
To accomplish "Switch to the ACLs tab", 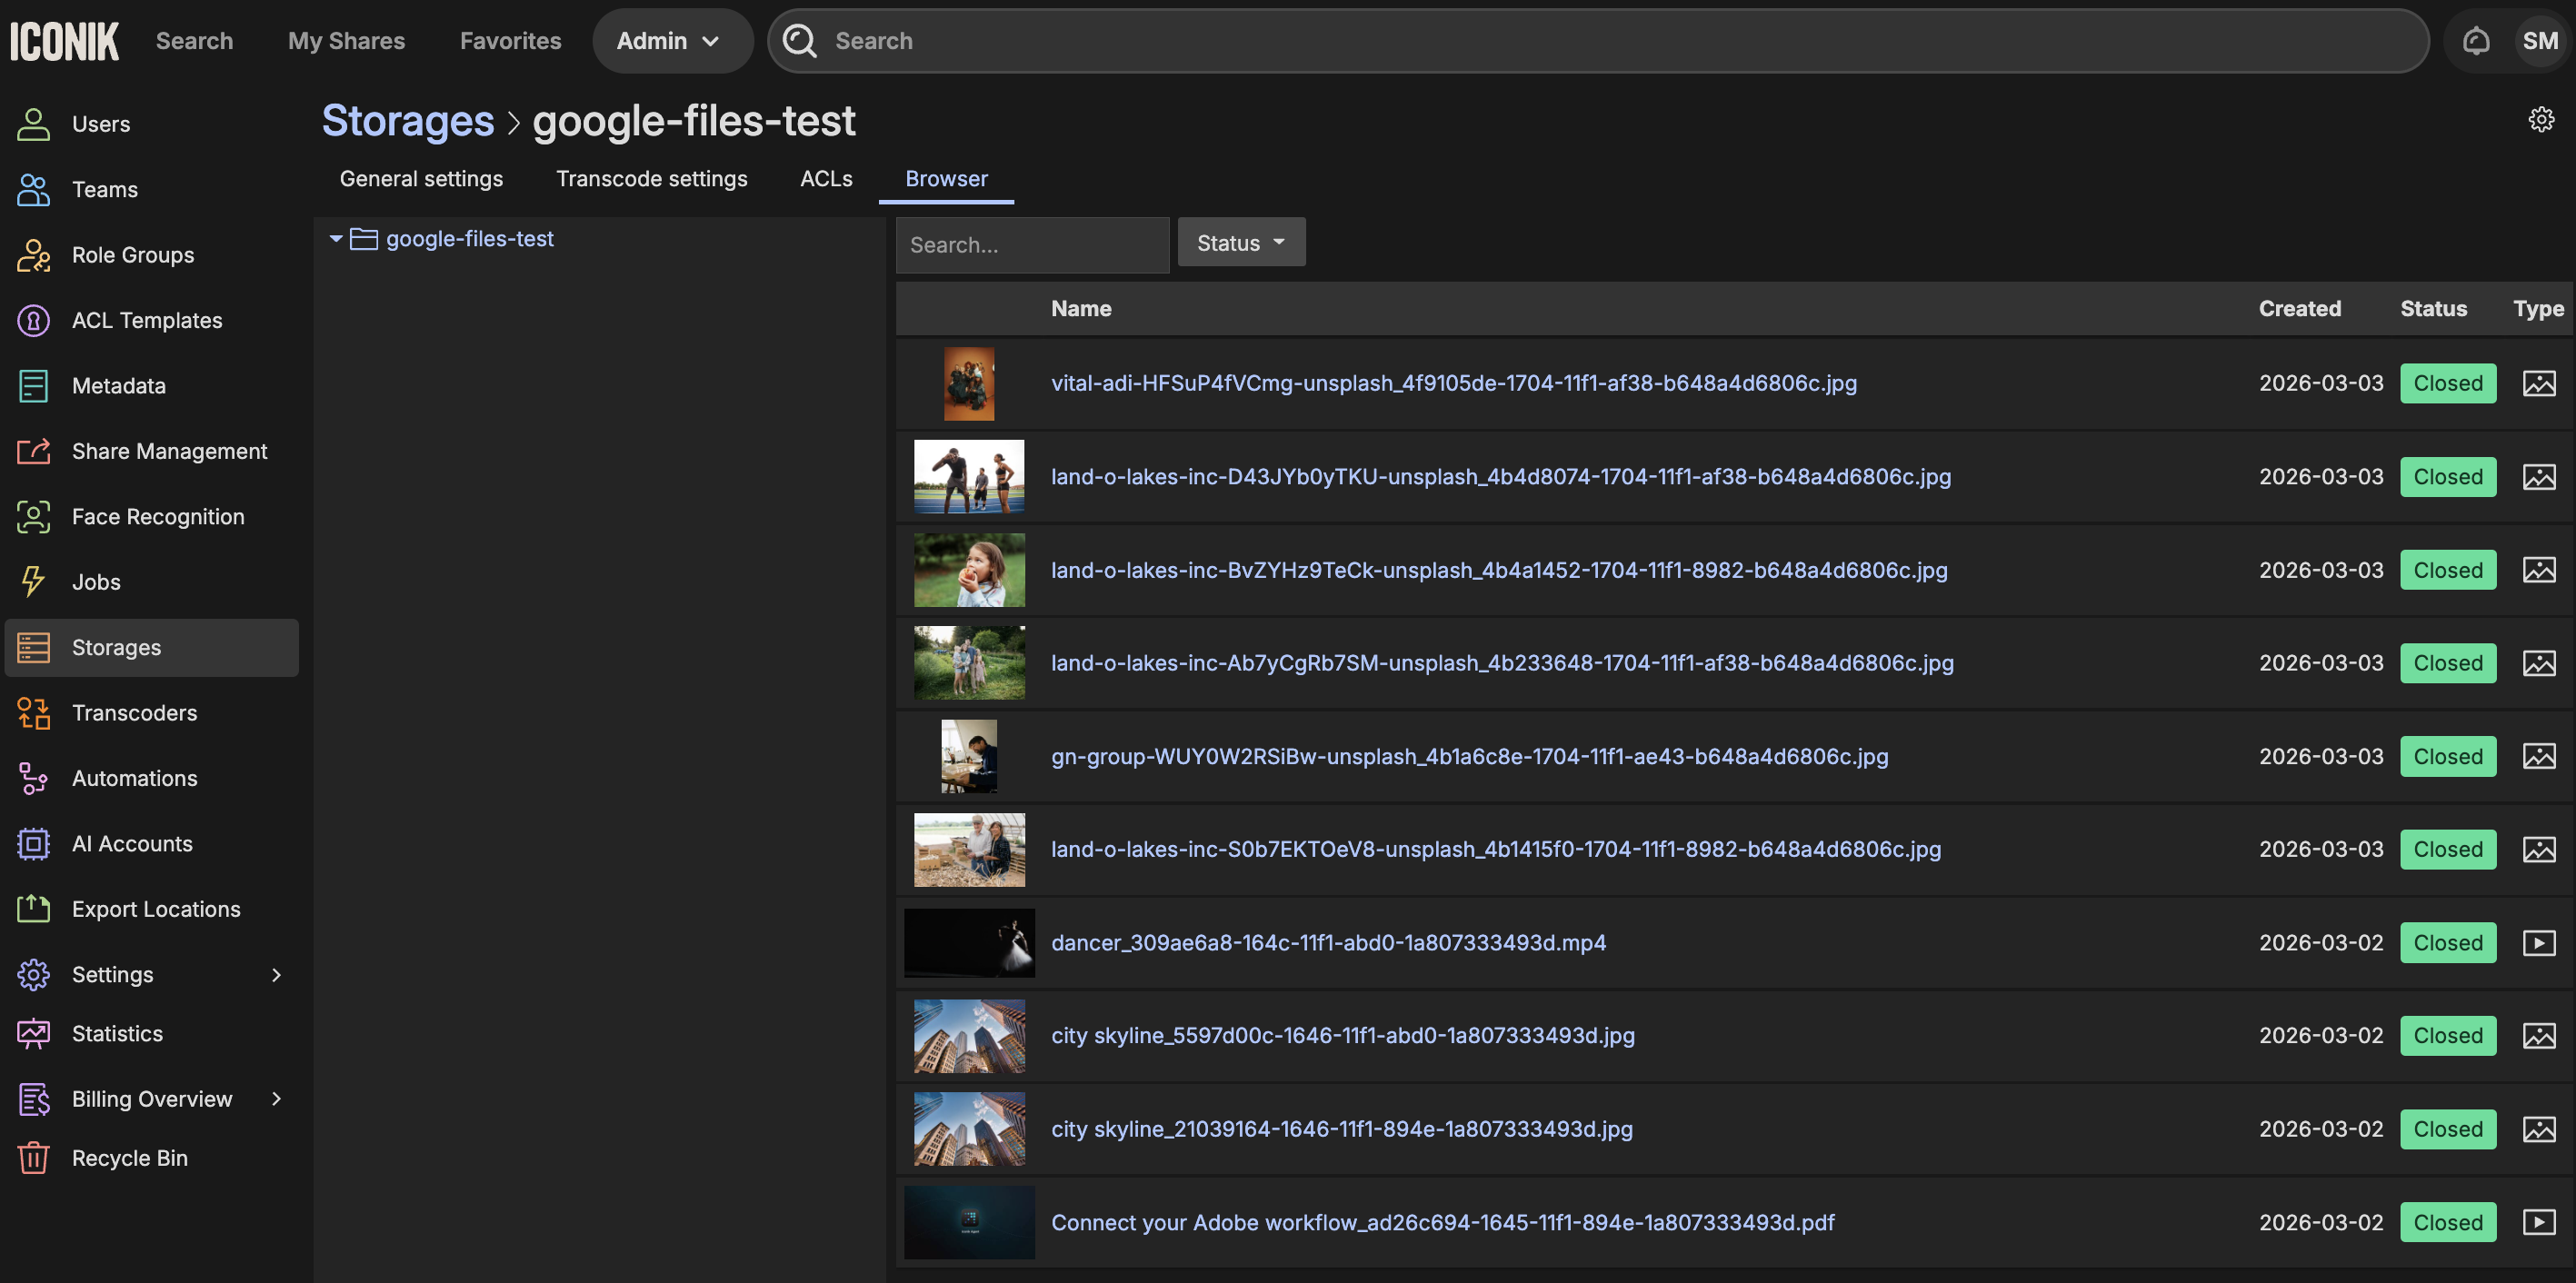I will pyautogui.click(x=825, y=179).
